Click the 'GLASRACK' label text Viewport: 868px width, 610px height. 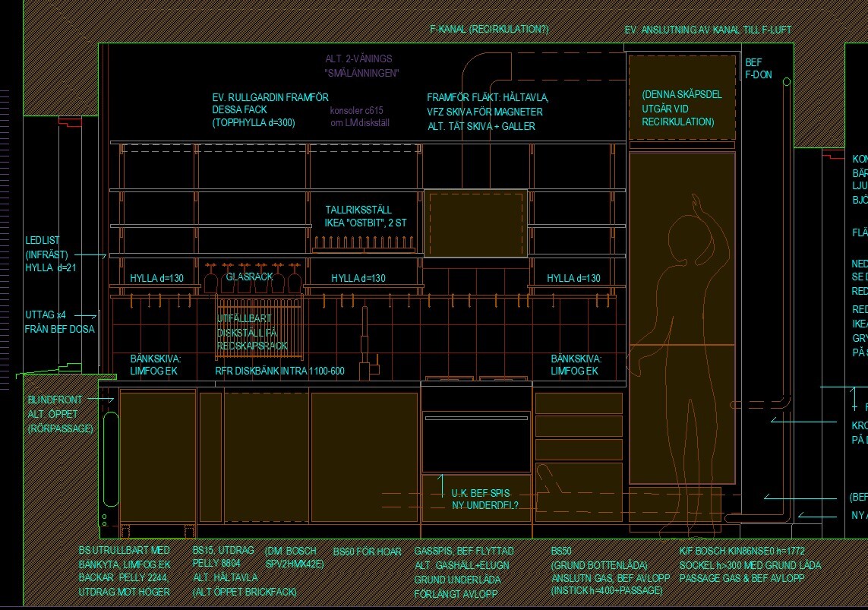pyautogui.click(x=249, y=277)
